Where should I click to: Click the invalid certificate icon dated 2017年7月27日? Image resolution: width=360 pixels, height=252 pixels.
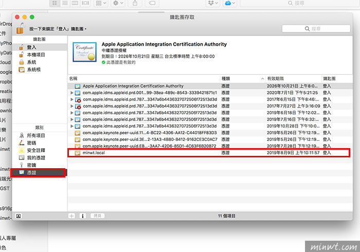click(78, 106)
